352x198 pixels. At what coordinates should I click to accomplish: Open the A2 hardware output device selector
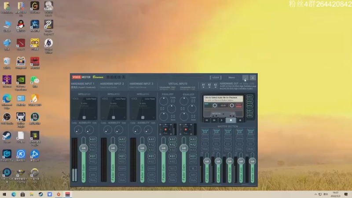[x=209, y=85]
